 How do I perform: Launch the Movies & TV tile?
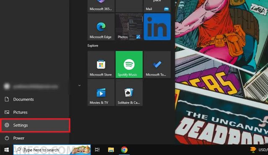[x=101, y=92]
